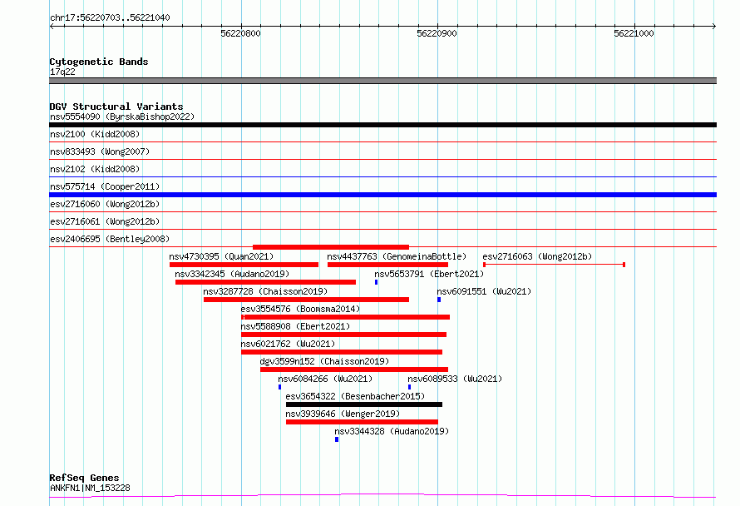The image size is (740, 506).
Task: Click the black esv3654322 variant bar
Action: point(364,404)
